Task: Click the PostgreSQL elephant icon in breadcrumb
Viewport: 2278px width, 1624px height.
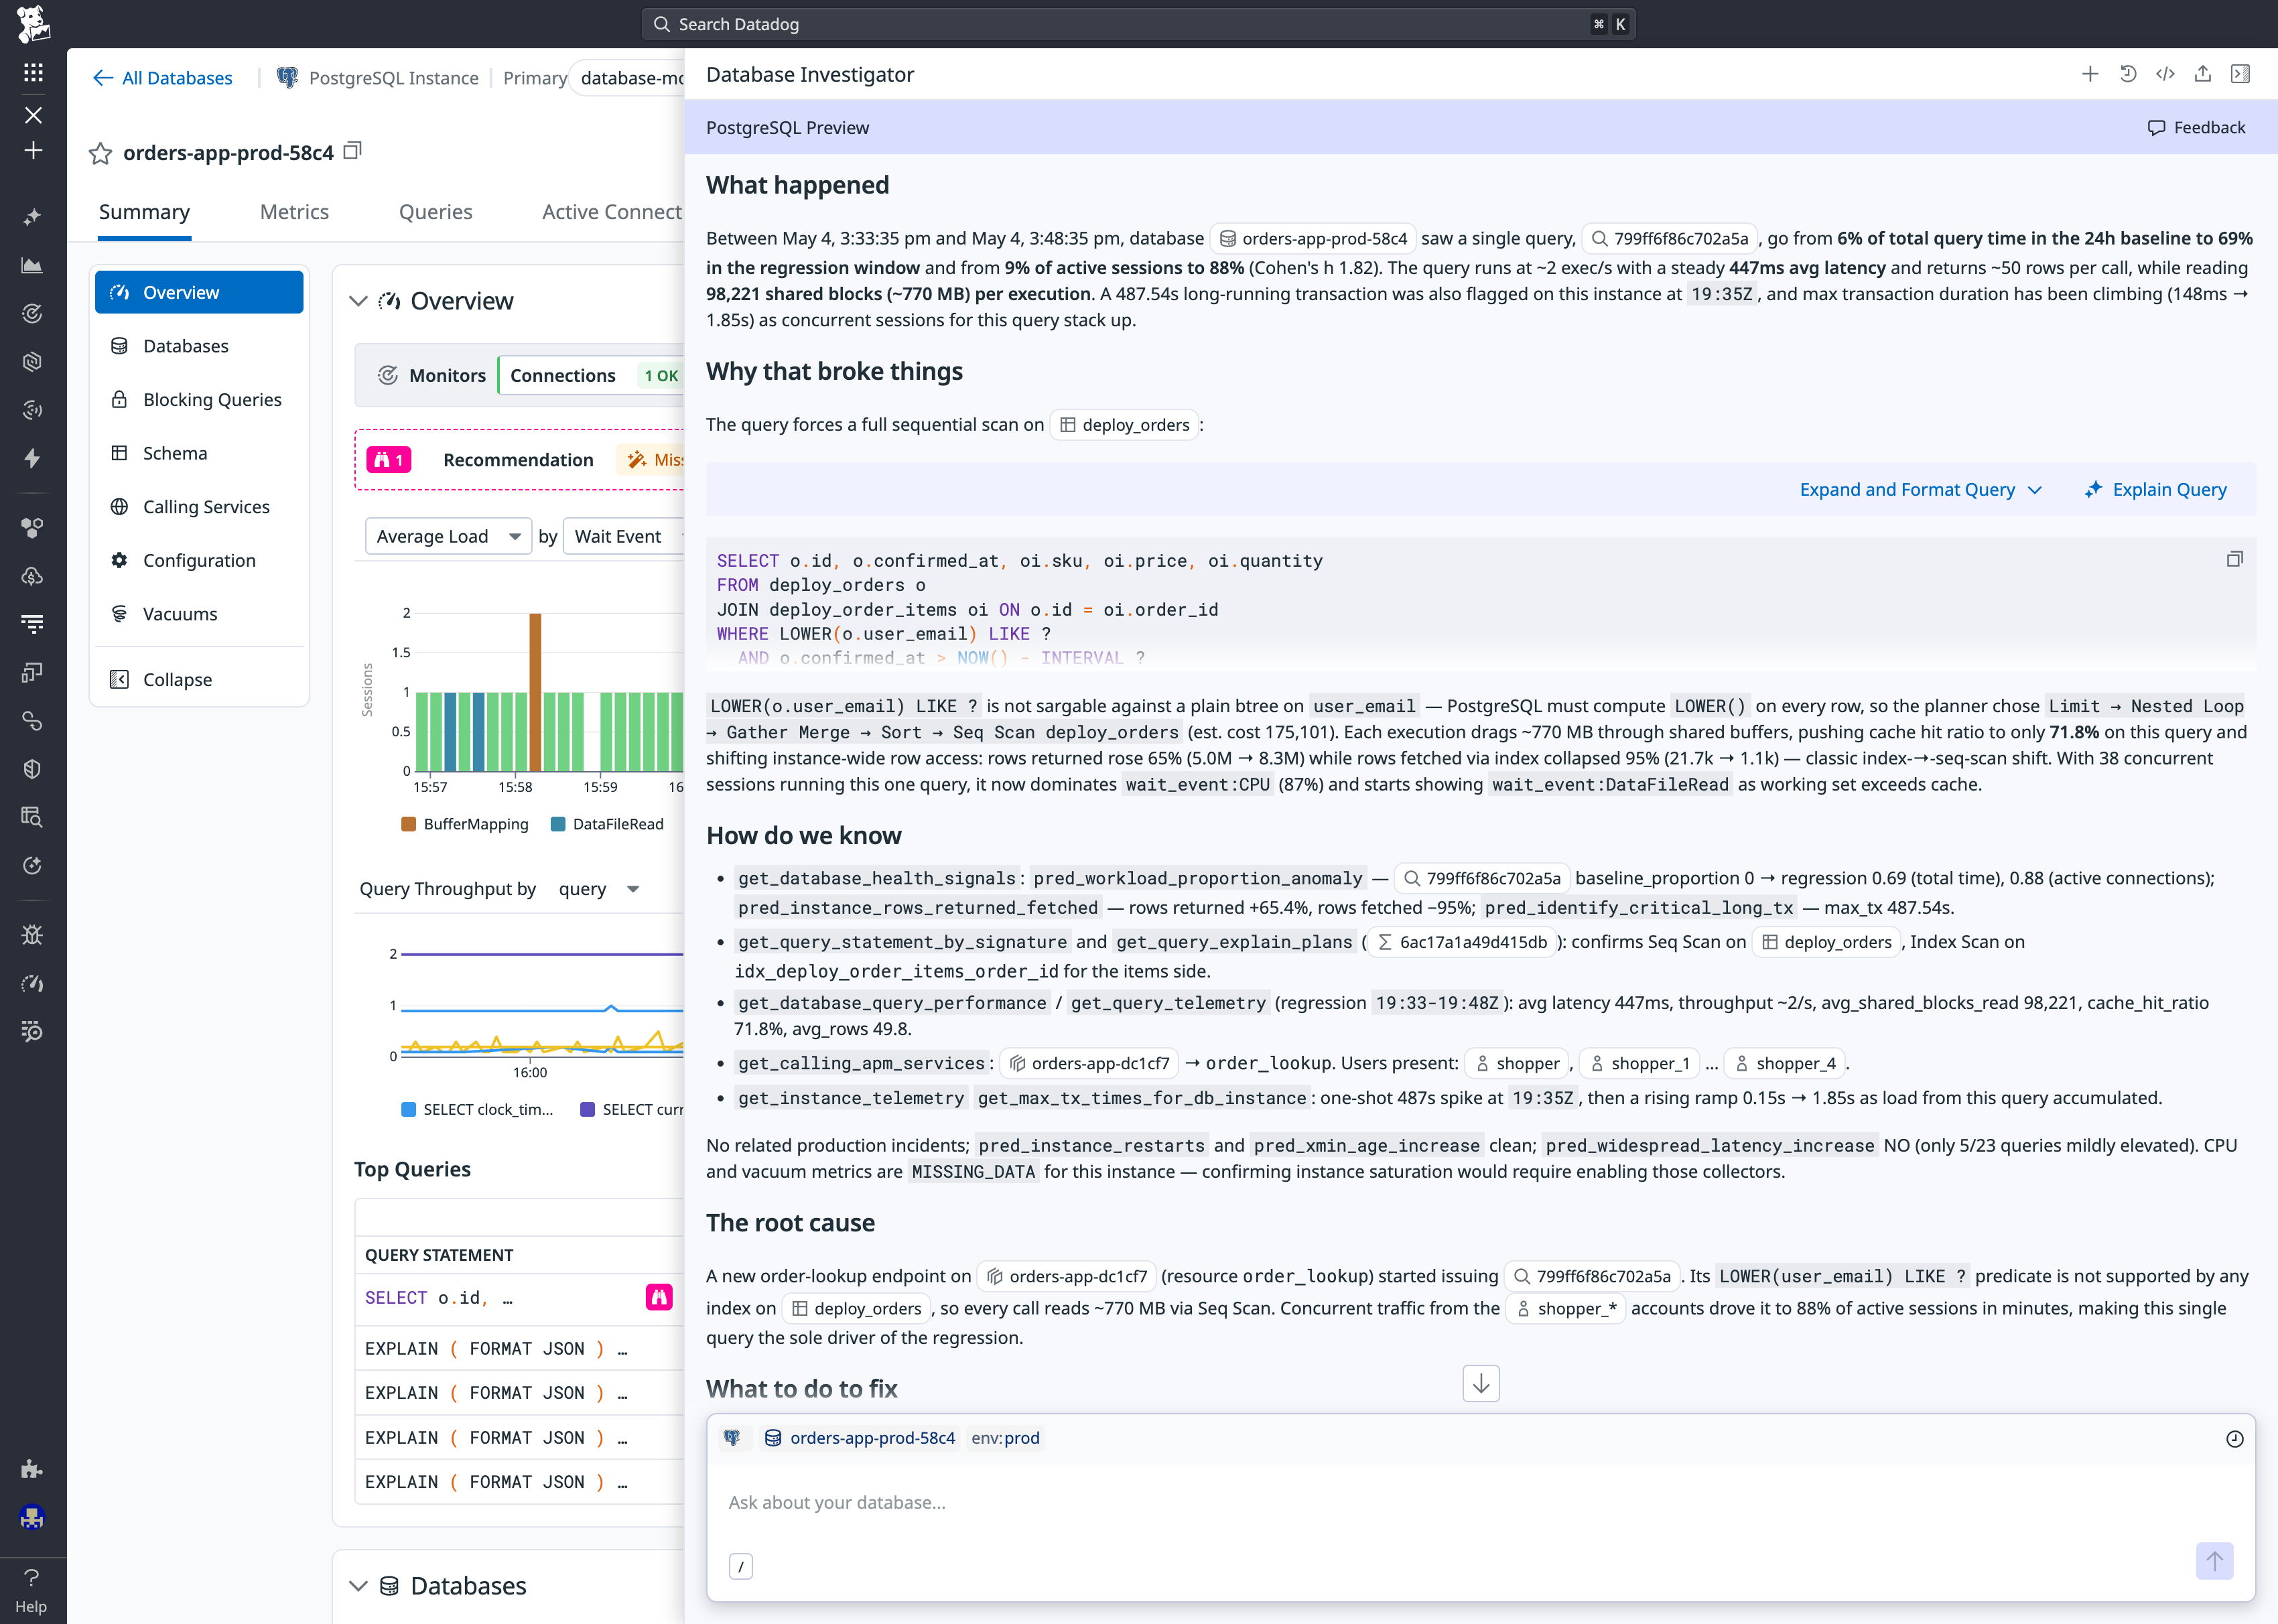Action: click(287, 78)
